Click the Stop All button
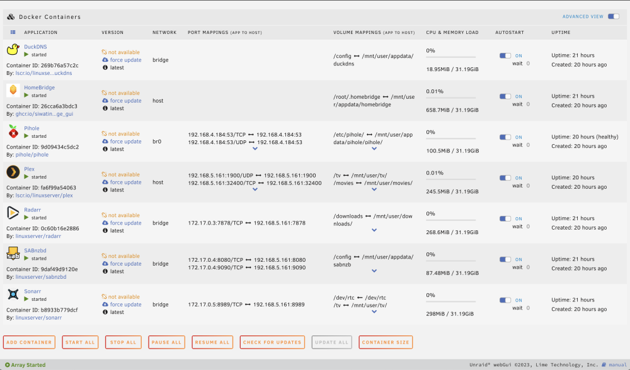The height and width of the screenshot is (370, 630). pyautogui.click(x=123, y=342)
